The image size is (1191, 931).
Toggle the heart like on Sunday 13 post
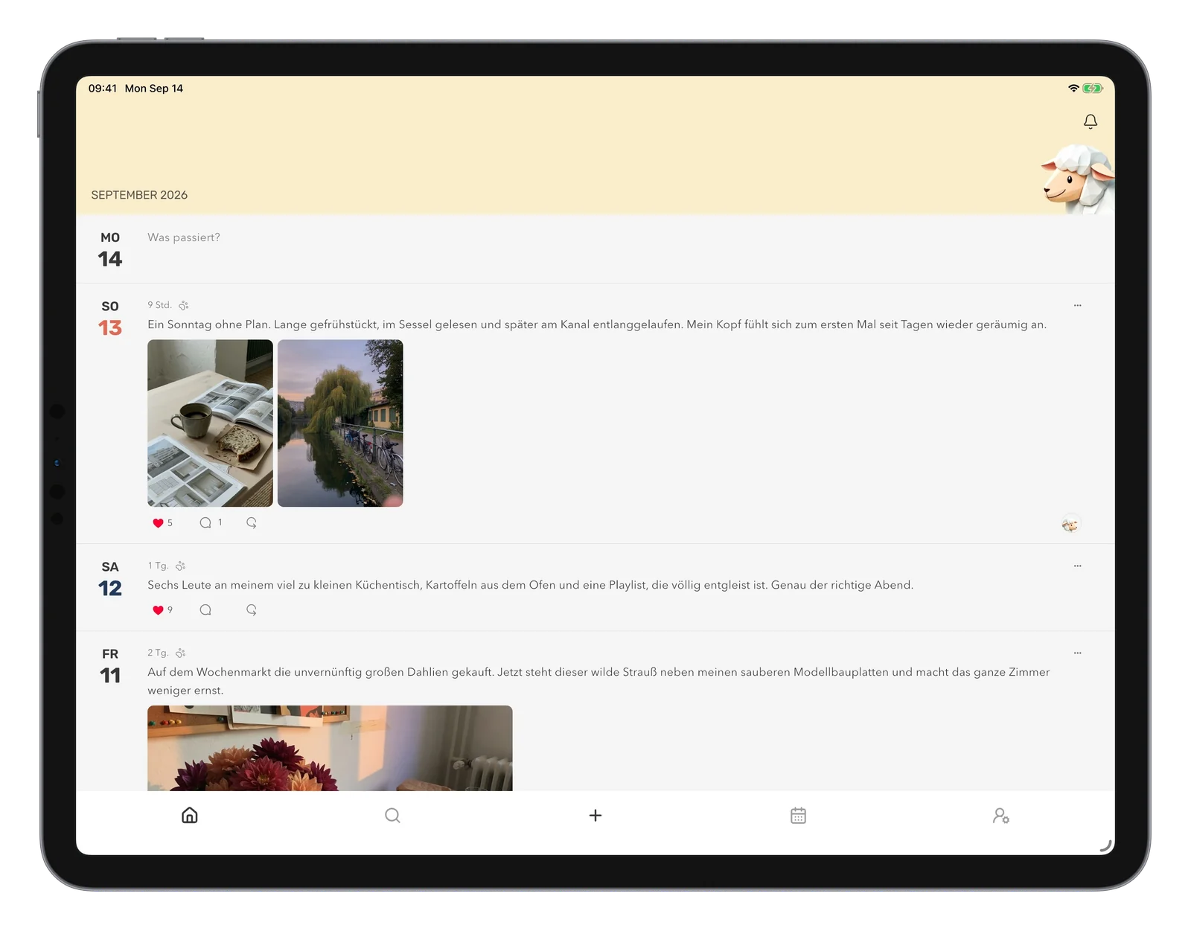[x=158, y=522]
